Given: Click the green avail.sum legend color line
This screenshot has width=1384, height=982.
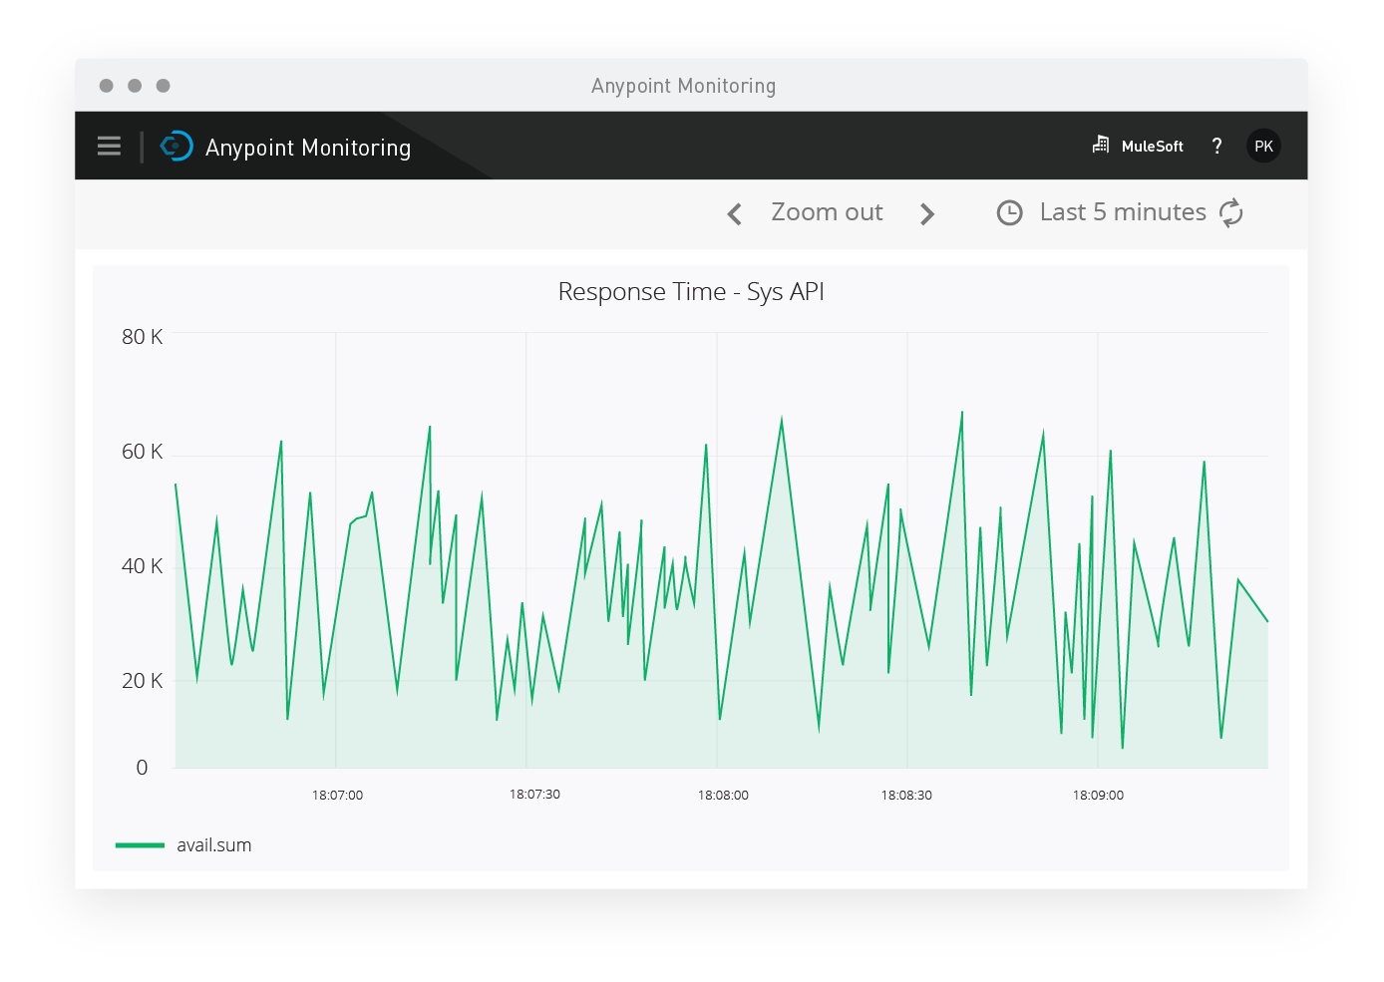Looking at the screenshot, I should click(140, 845).
